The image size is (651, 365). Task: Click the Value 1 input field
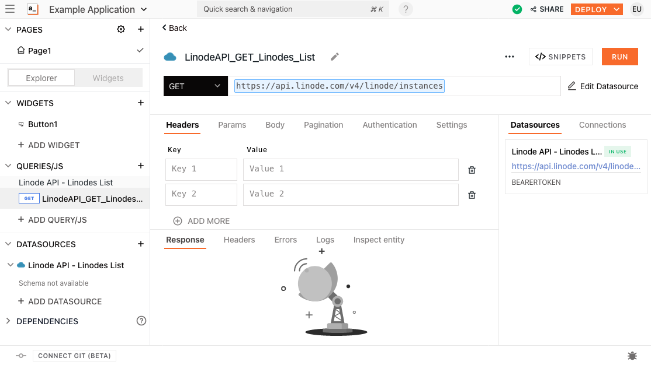point(351,169)
